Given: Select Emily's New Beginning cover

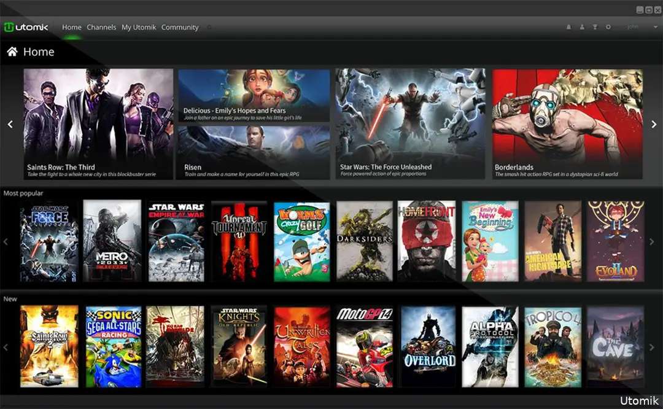Looking at the screenshot, I should [x=490, y=241].
